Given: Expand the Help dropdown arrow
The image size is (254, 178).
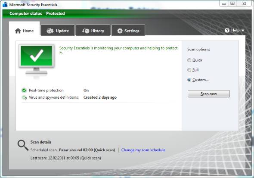Looking at the screenshot, I should (x=243, y=31).
